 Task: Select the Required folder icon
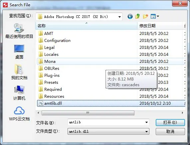(41, 89)
